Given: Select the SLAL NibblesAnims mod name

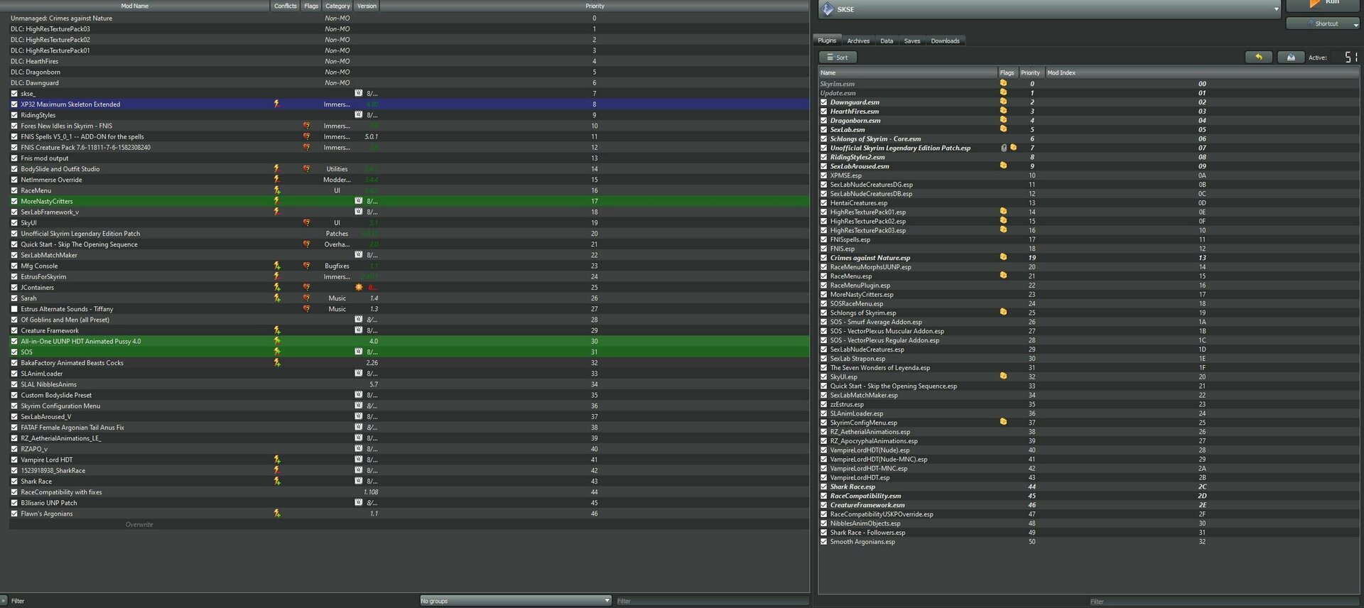Looking at the screenshot, I should (x=48, y=384).
